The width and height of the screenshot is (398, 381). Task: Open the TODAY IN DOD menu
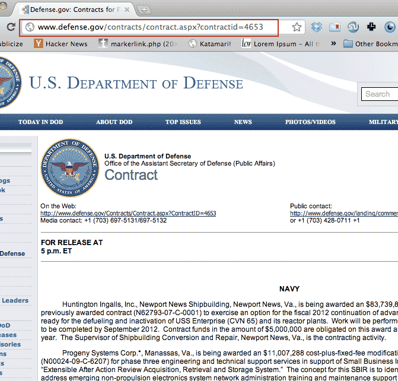(40, 122)
